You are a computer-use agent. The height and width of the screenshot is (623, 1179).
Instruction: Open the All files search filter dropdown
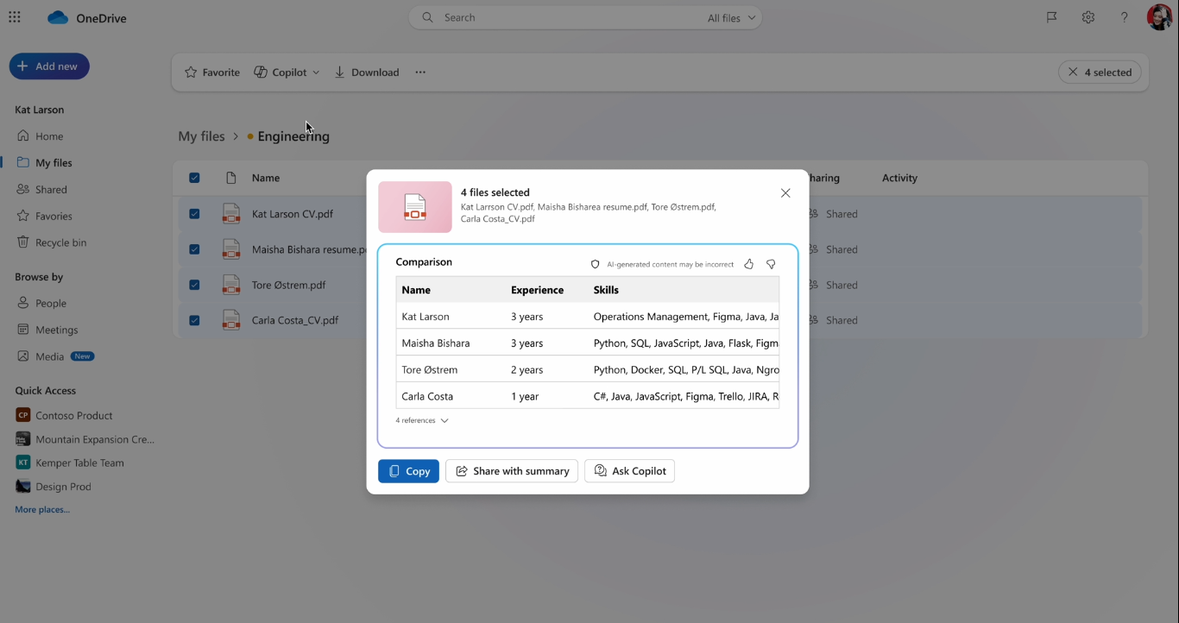pos(731,18)
